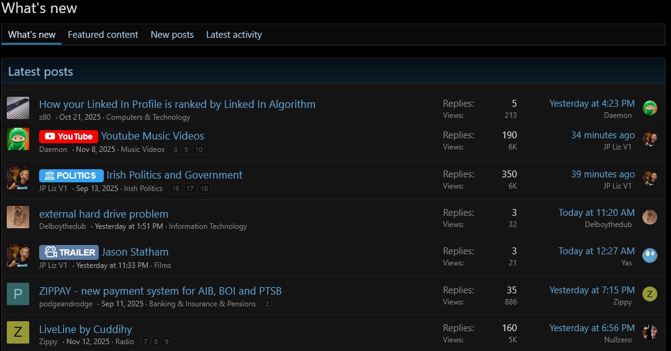Click z80's avatar beside the LinkedIn thread

point(18,108)
